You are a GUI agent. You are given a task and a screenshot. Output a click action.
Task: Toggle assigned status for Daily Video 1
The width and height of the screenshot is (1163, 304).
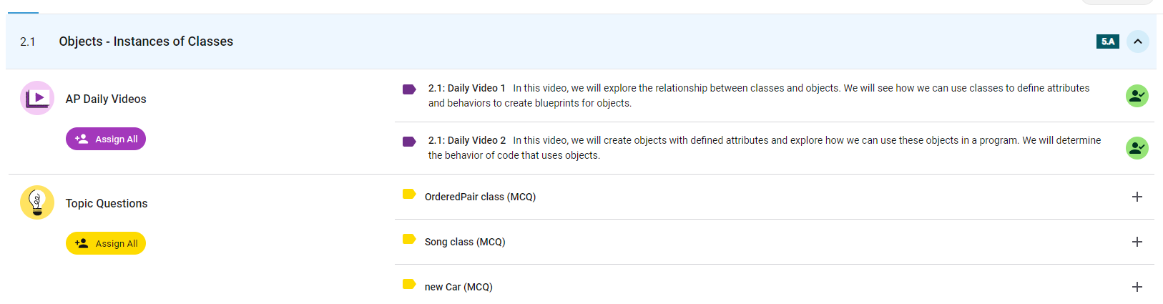click(x=1137, y=96)
